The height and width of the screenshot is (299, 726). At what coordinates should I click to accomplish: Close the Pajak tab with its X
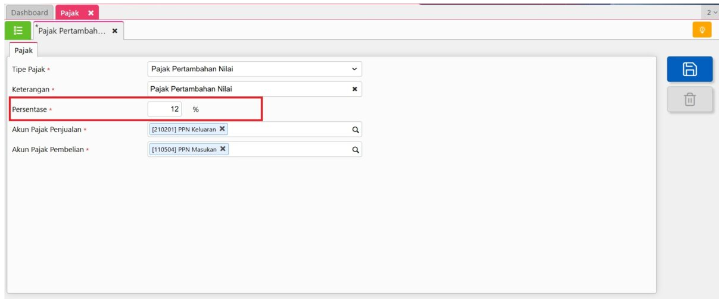pyautogui.click(x=91, y=12)
